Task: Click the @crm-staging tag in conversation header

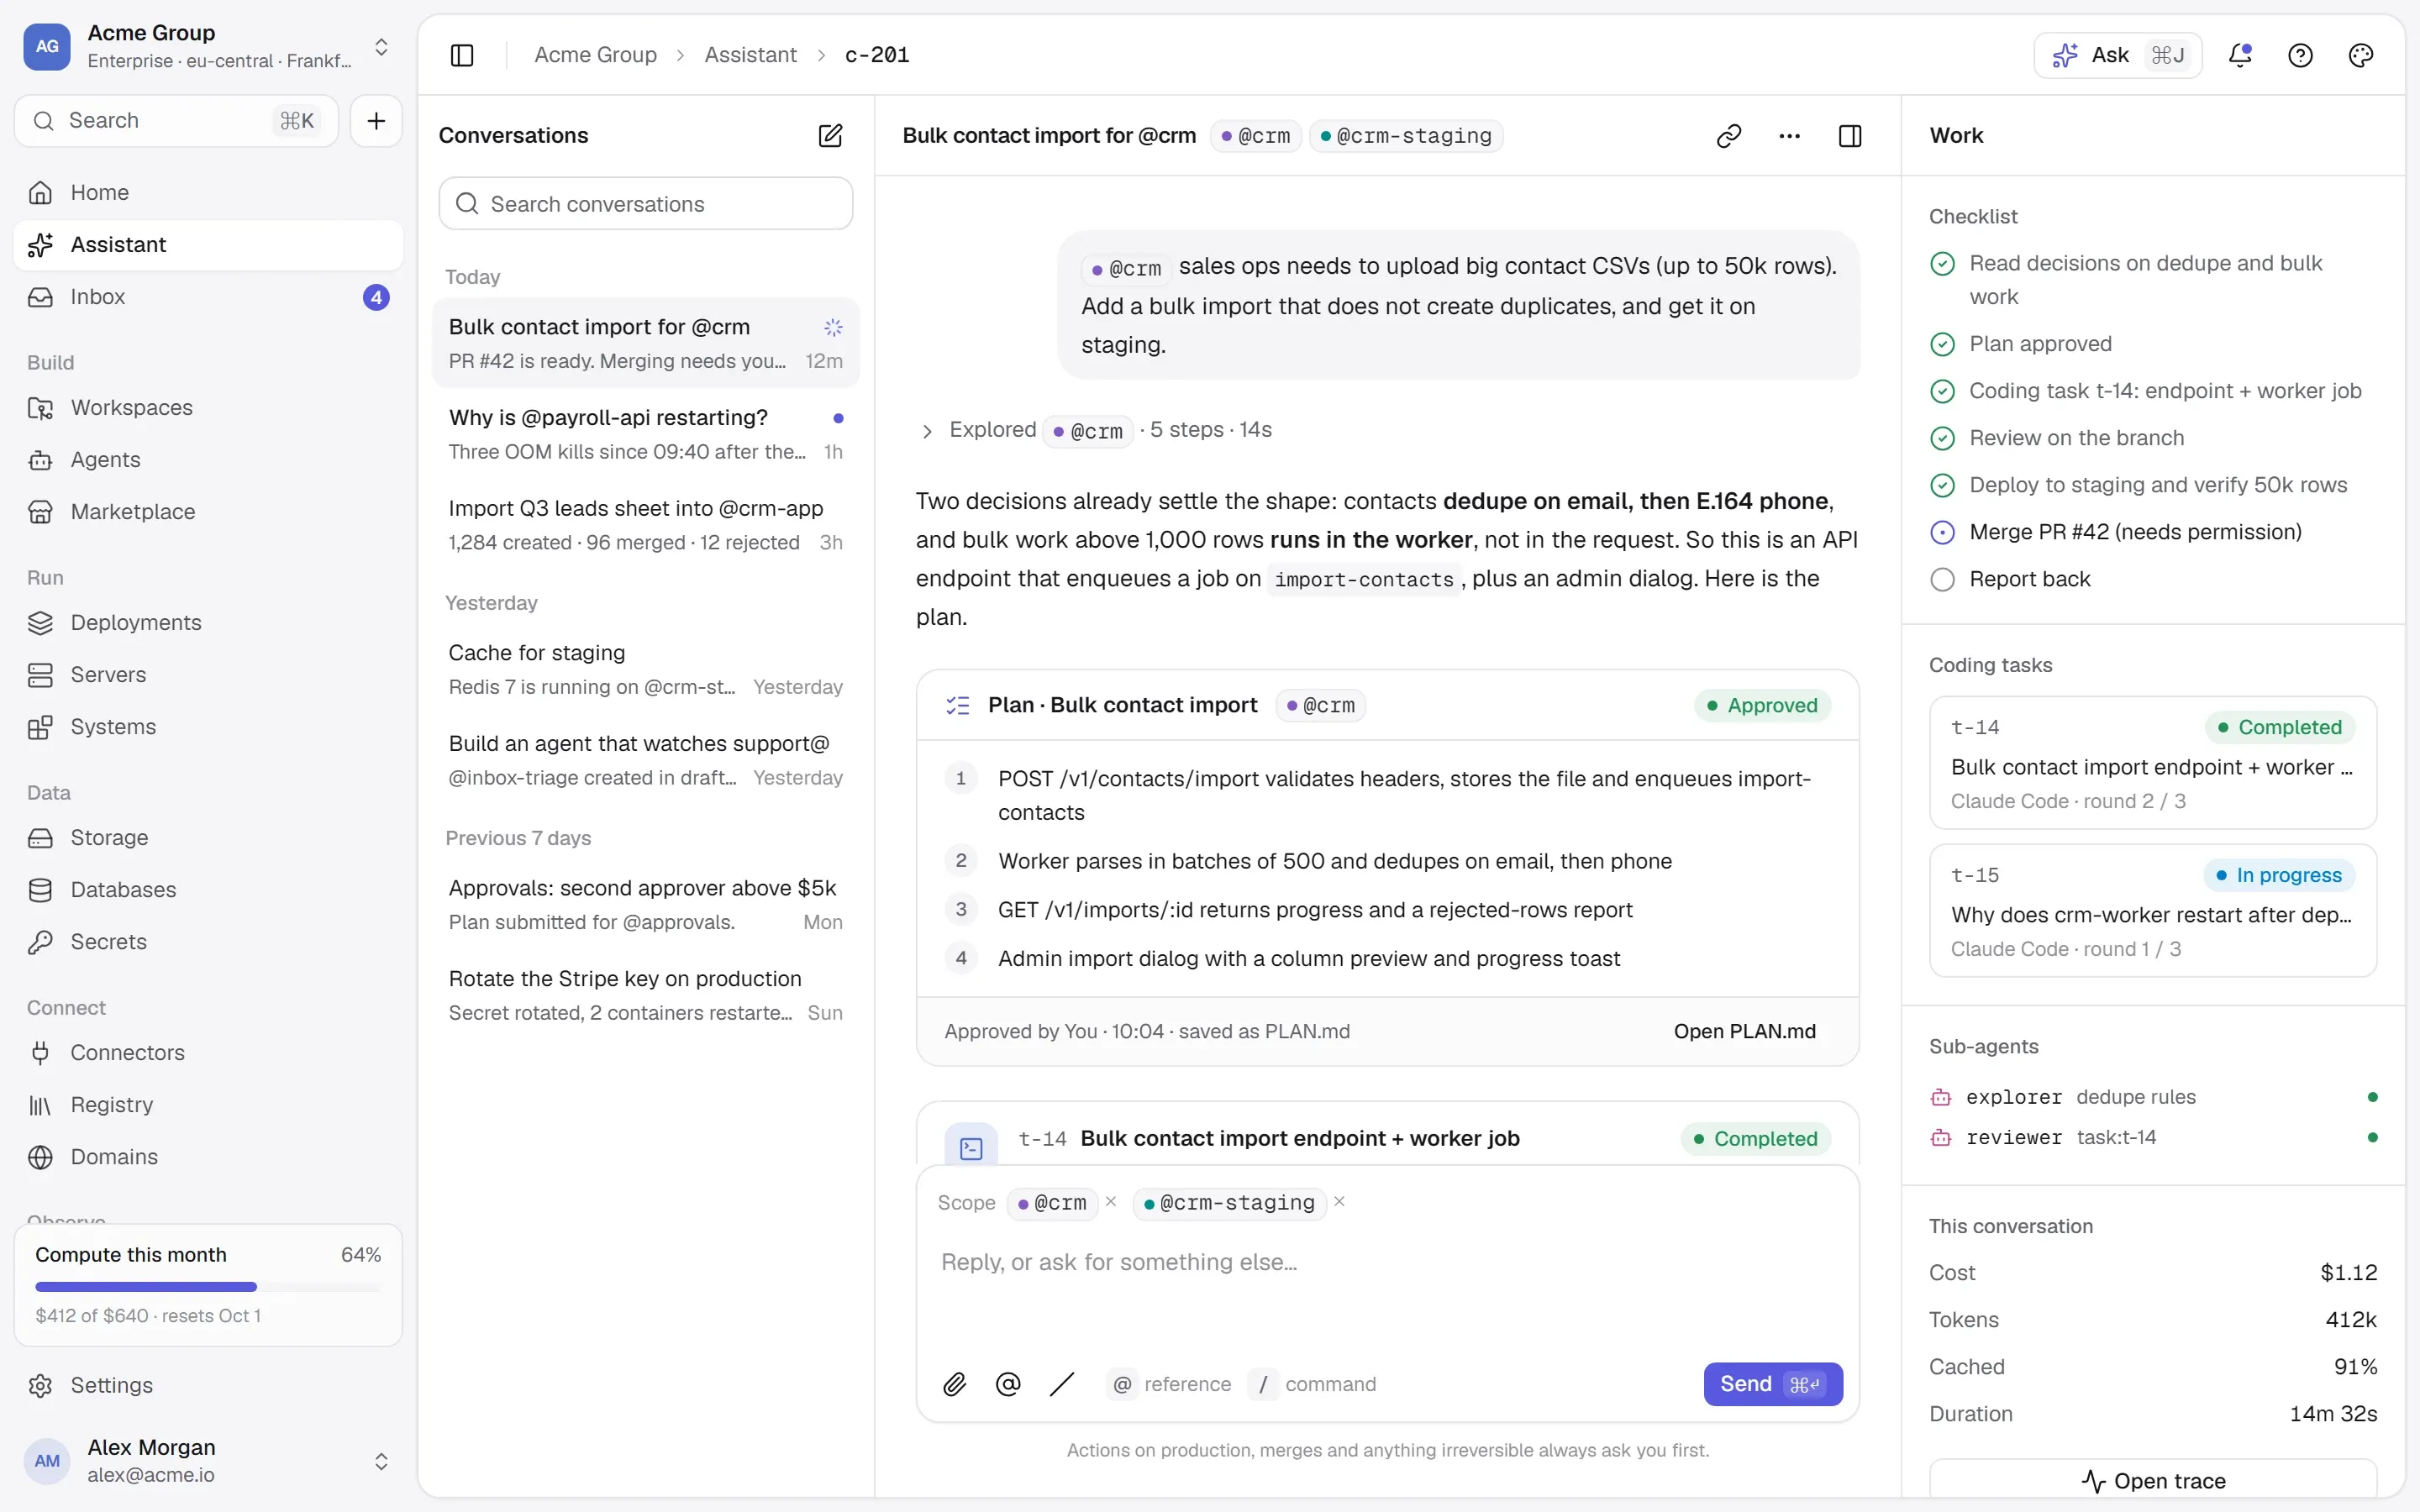Action: point(1405,136)
